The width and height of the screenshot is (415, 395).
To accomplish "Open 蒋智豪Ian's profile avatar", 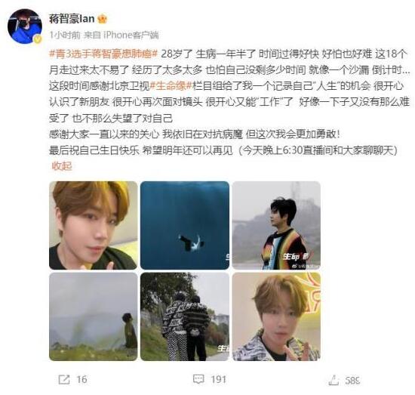I will click(x=25, y=26).
